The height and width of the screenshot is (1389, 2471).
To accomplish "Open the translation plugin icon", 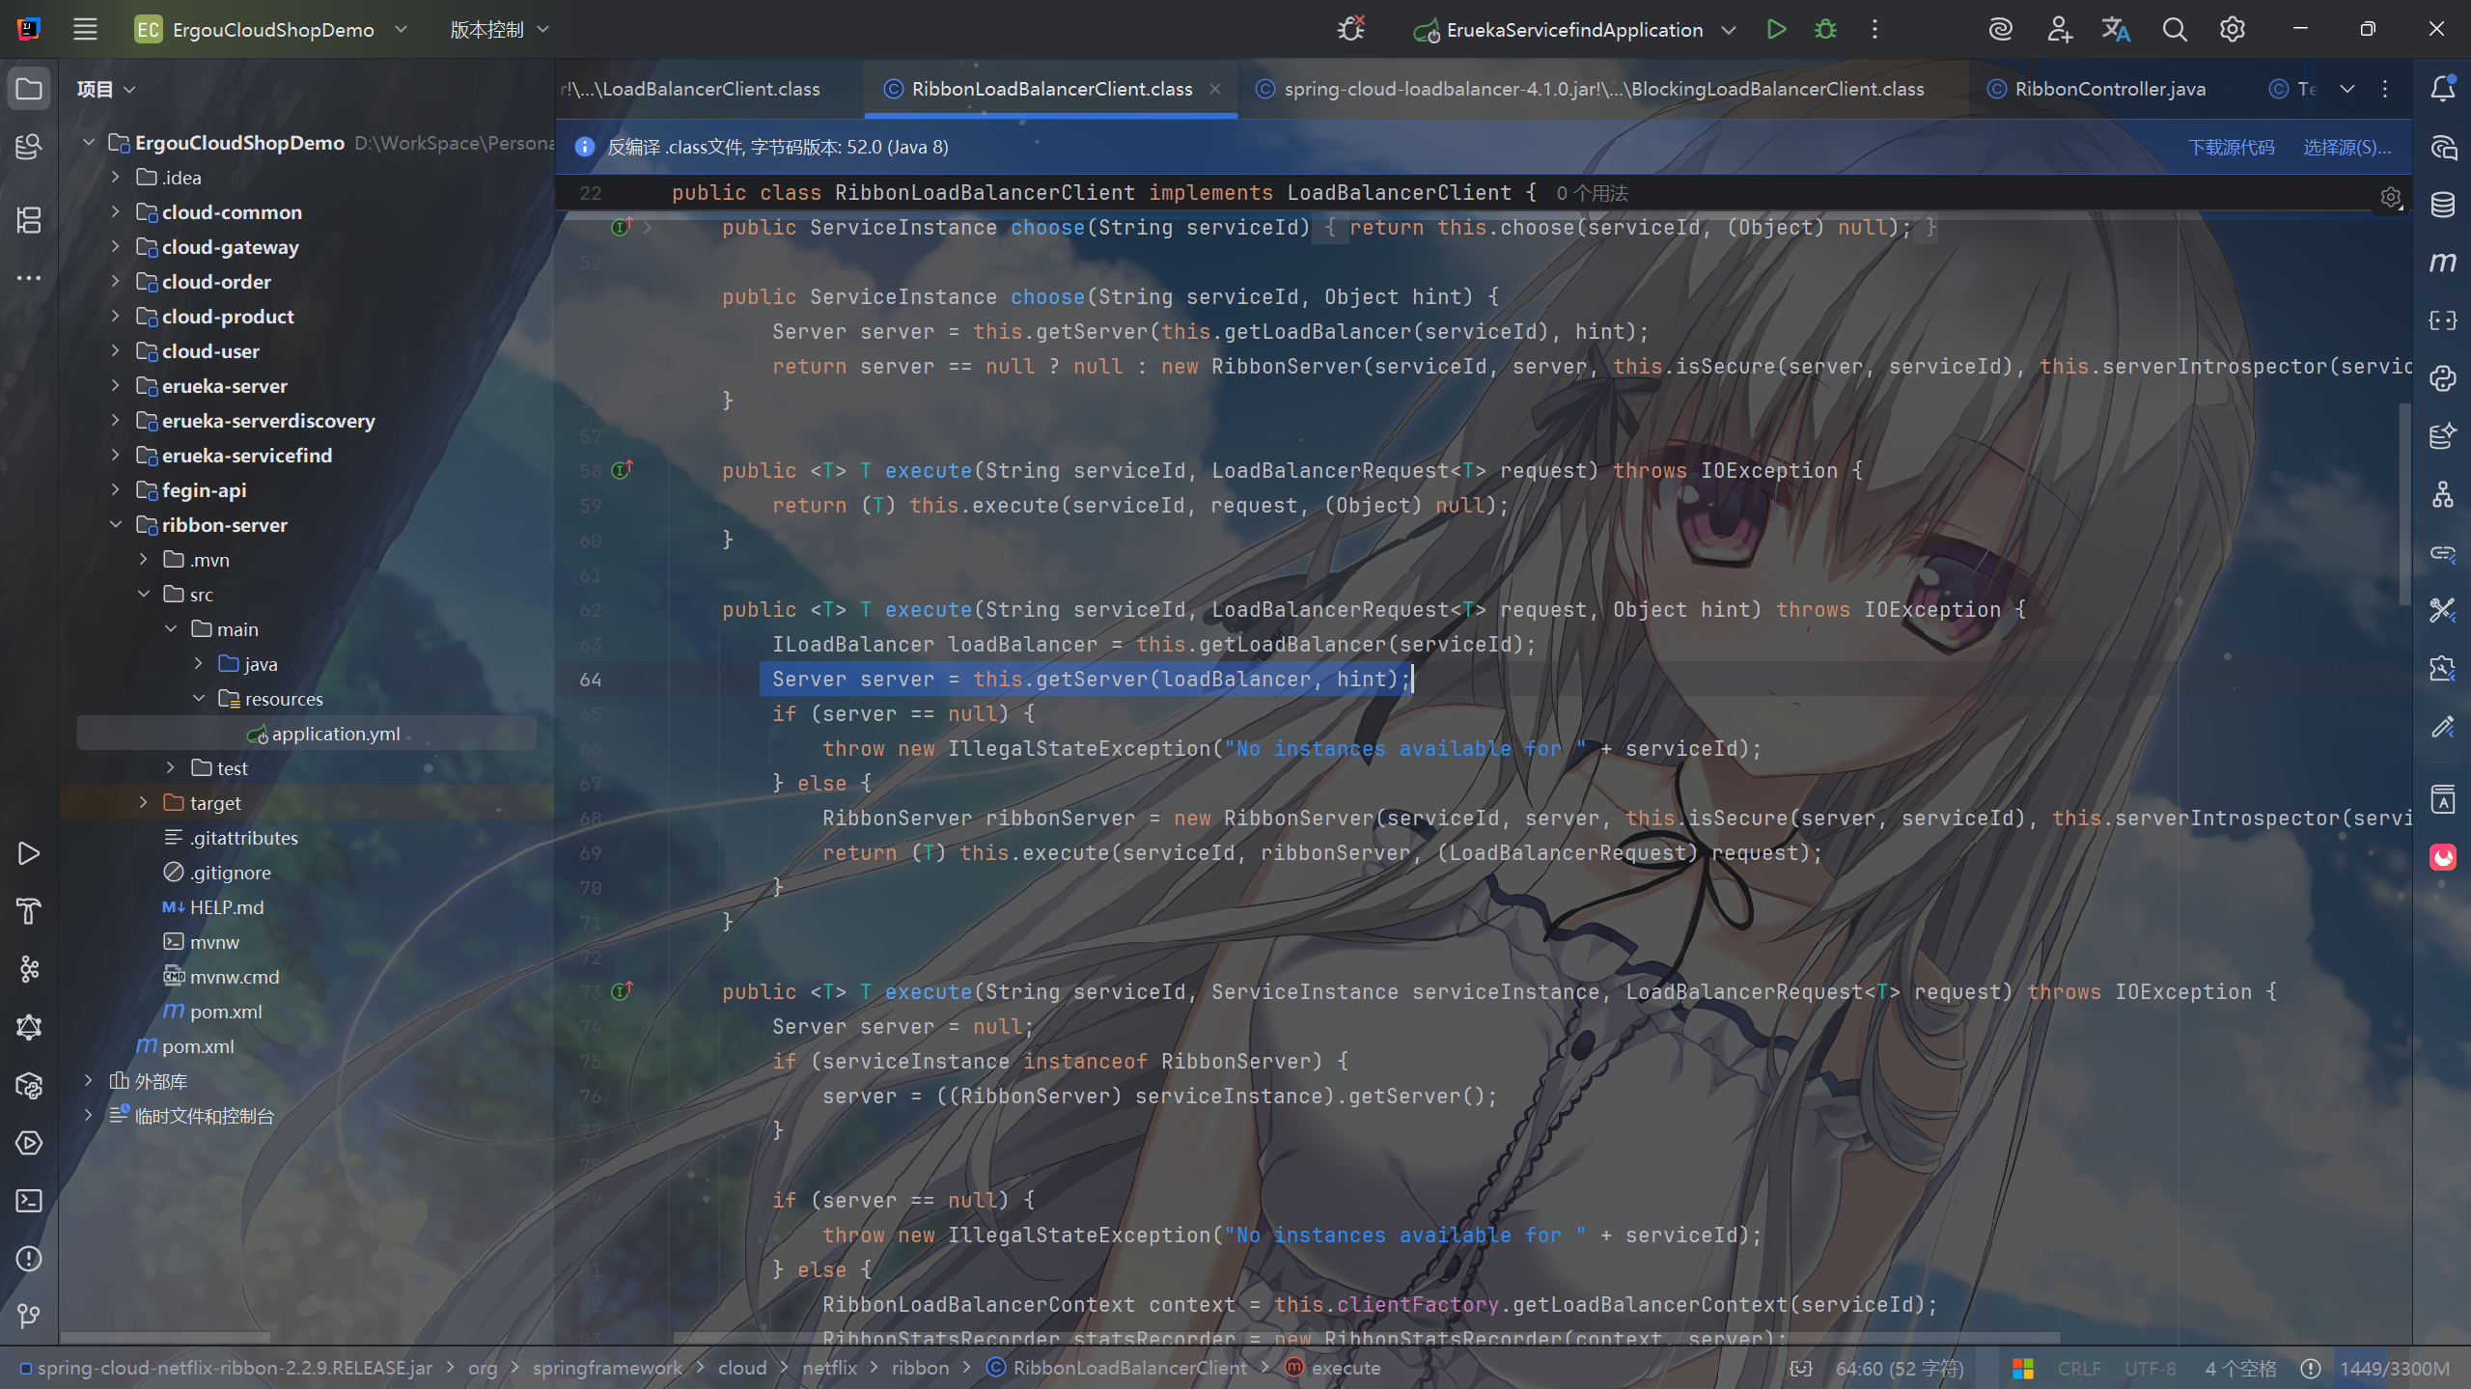I will point(2117,29).
